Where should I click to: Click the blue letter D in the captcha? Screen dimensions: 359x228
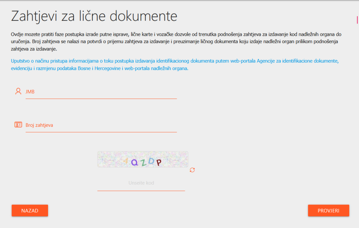click(x=151, y=160)
